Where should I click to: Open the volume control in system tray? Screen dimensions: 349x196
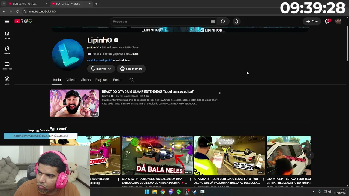pos(330,192)
